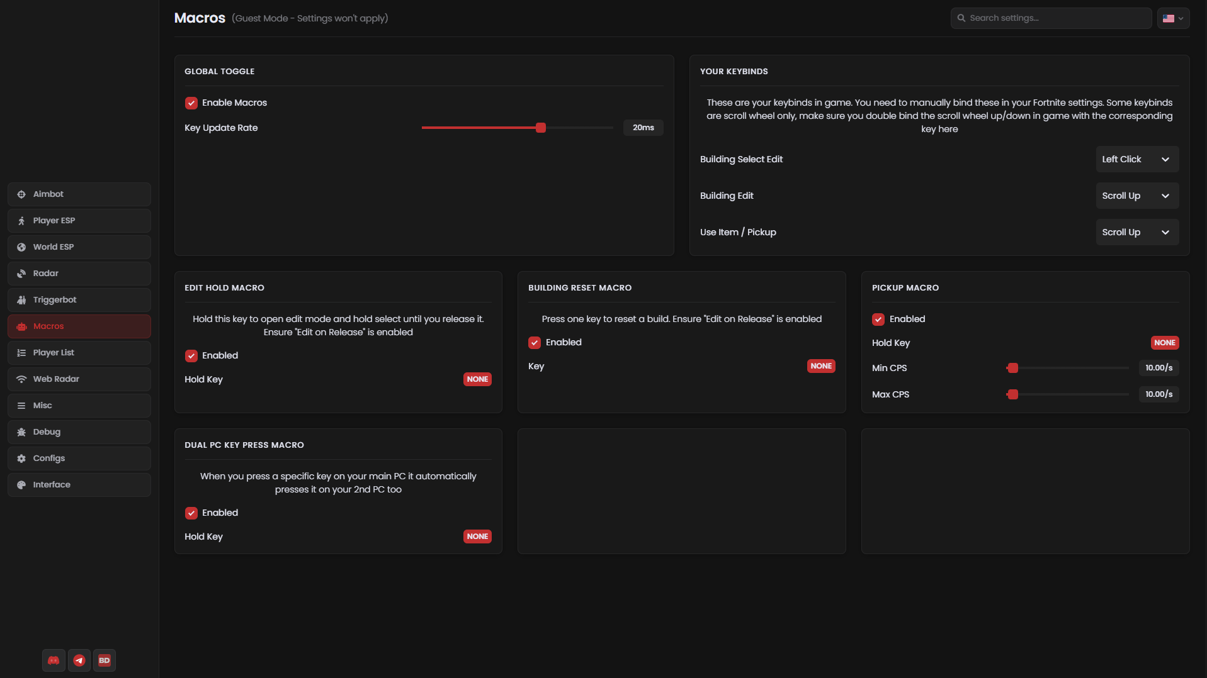Image resolution: width=1207 pixels, height=678 pixels.
Task: Click the BD icon at sidebar bottom
Action: pos(105,660)
